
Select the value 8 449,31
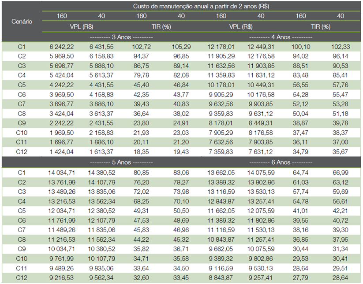[x=261, y=123]
